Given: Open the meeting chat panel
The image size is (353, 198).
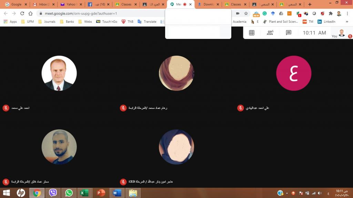Looking at the screenshot, I should tap(289, 33).
